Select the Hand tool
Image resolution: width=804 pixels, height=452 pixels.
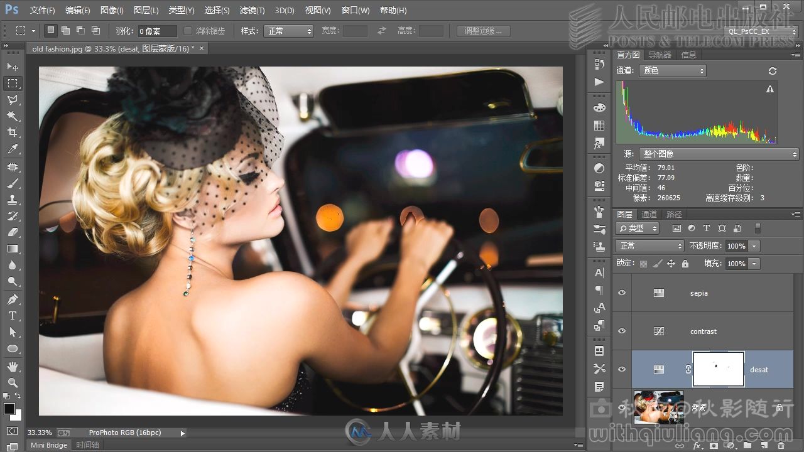(x=13, y=366)
